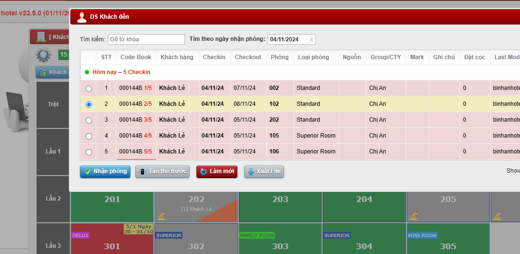Viewport: 520px width, 254px height.
Task: Click the gear settings icon behind dialog
Action: tap(44, 55)
